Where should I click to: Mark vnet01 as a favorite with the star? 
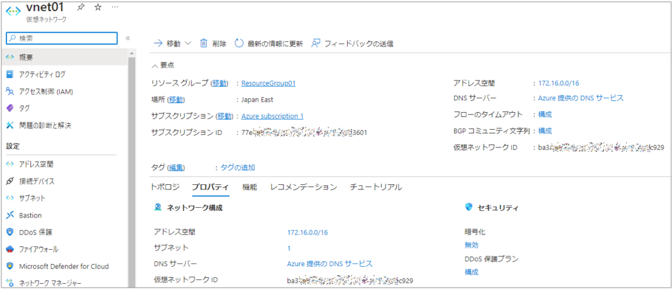(98, 7)
